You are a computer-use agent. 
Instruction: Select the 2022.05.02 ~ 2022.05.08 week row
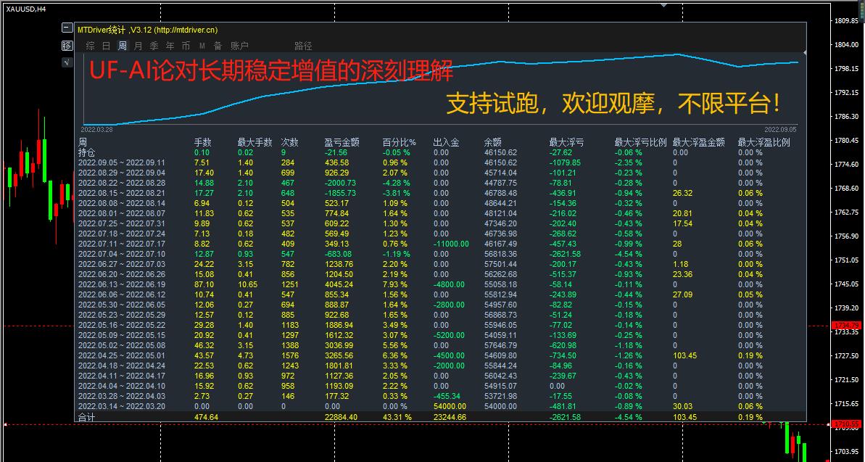point(439,345)
